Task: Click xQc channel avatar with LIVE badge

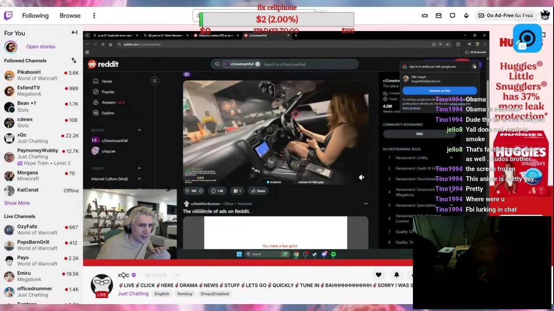Action: 102,285
